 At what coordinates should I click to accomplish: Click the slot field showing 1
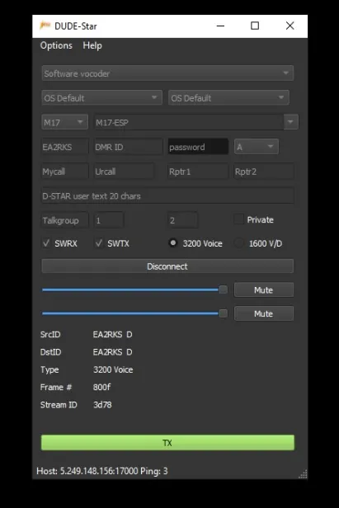109,220
